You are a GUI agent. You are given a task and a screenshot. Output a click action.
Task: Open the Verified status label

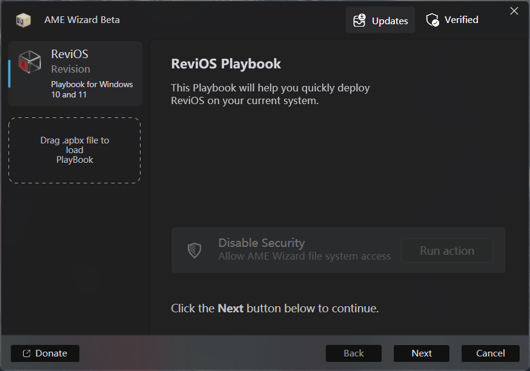tap(461, 20)
